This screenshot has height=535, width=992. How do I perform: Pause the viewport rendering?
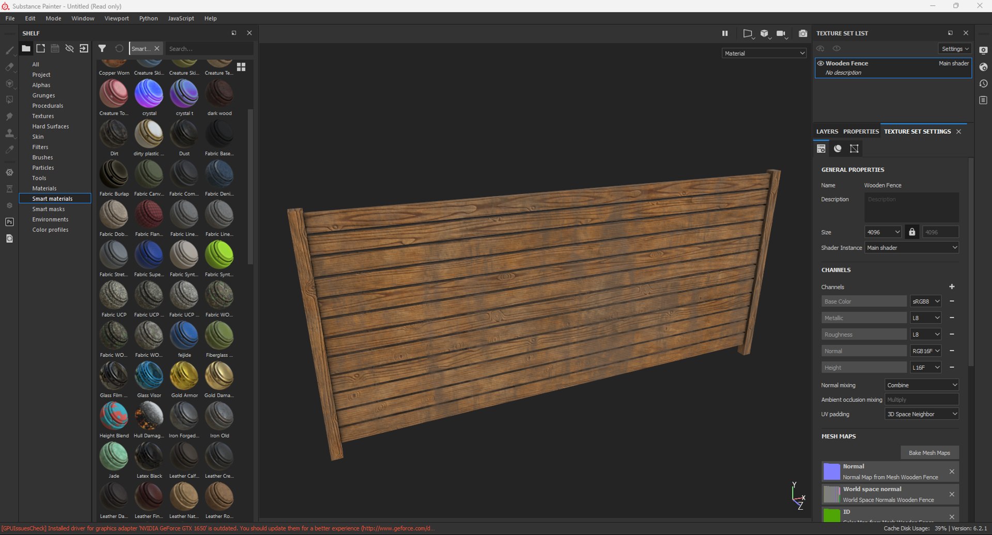tap(725, 34)
